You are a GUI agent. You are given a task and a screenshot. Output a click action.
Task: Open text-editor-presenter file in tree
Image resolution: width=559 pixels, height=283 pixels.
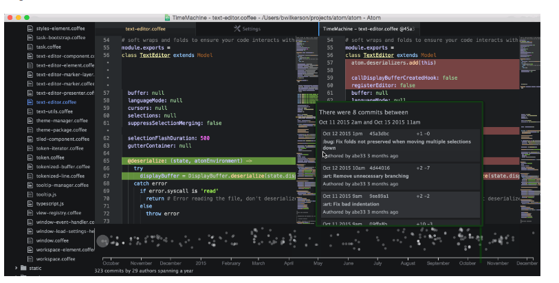(x=65, y=93)
